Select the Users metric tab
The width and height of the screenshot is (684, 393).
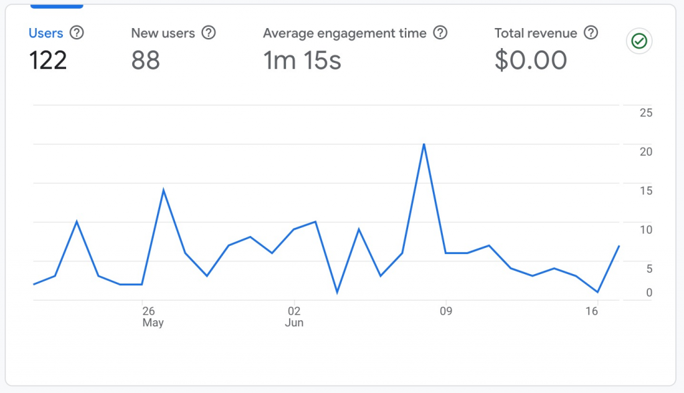pyautogui.click(x=45, y=33)
